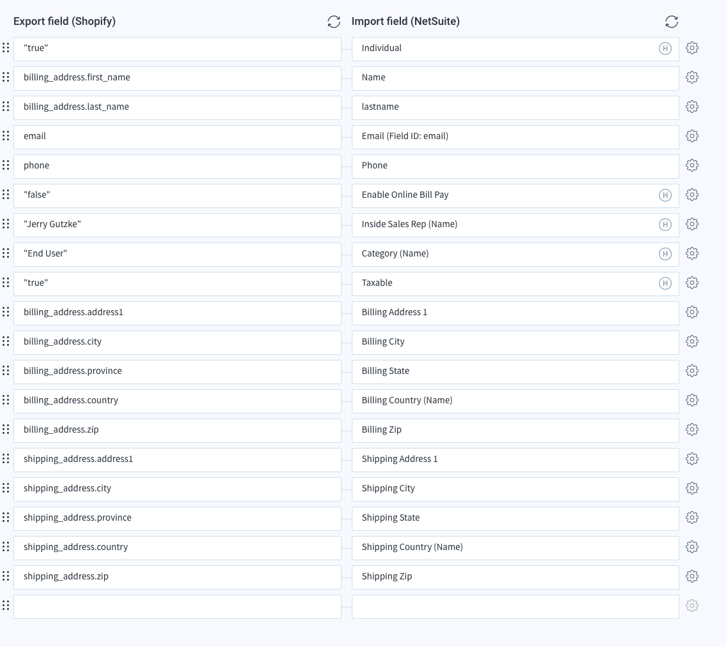Click the drag handle on the shipping_address.zip row
The width and height of the screenshot is (726, 647).
[6, 576]
